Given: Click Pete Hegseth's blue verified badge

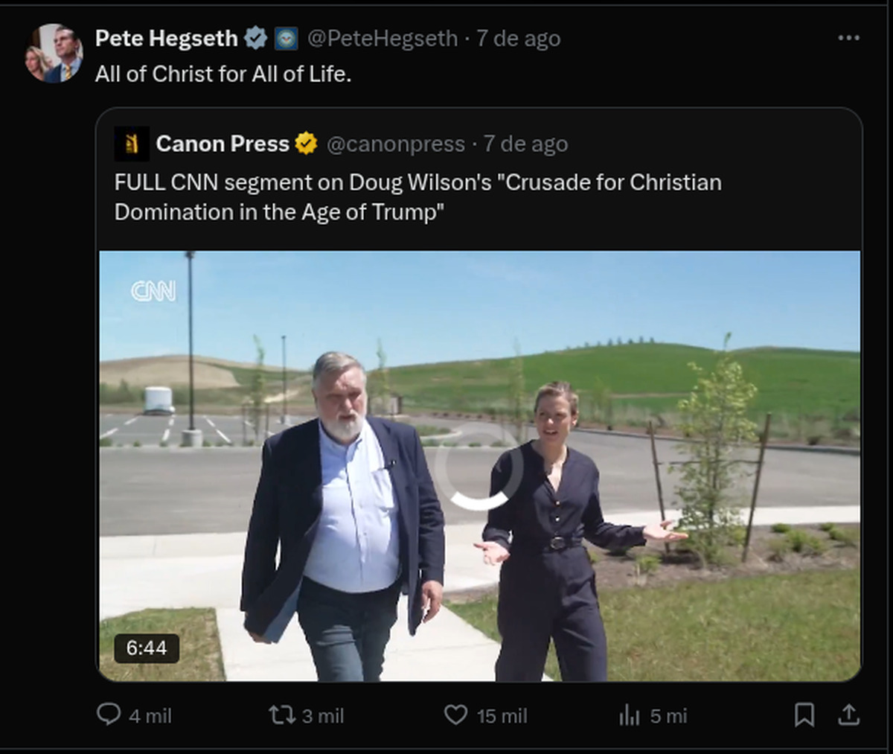Looking at the screenshot, I should (x=256, y=39).
